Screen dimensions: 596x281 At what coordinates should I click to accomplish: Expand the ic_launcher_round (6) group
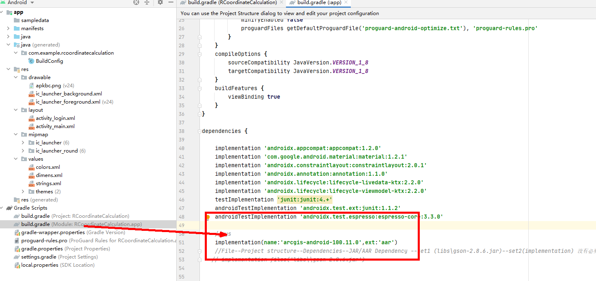tap(23, 151)
